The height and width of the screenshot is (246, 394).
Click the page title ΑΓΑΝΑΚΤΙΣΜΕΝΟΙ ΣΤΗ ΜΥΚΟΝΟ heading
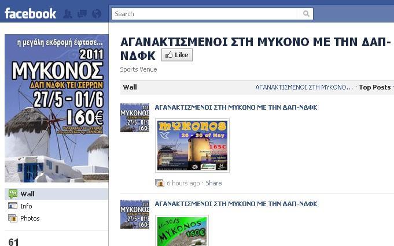tap(256, 49)
